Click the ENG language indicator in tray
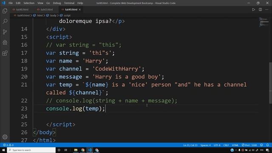 262,150
